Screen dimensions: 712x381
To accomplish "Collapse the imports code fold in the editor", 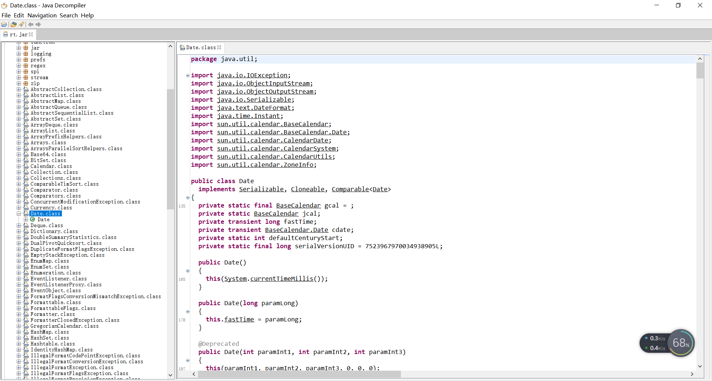I will (x=188, y=75).
